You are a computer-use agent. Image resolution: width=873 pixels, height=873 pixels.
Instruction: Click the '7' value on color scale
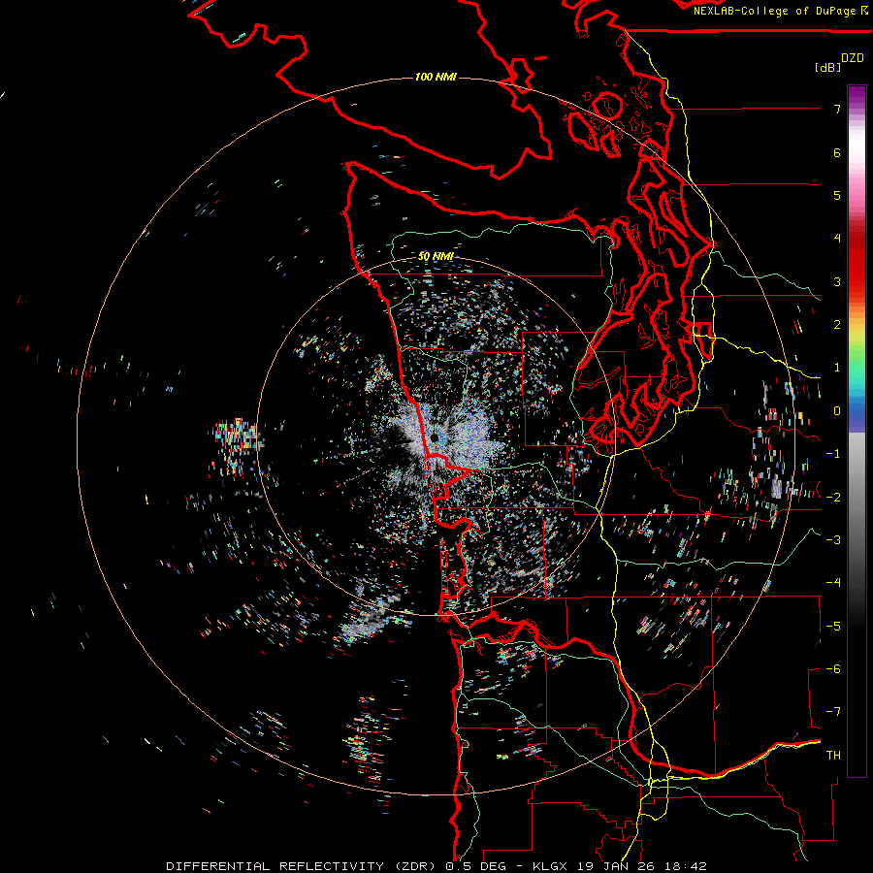tap(837, 109)
